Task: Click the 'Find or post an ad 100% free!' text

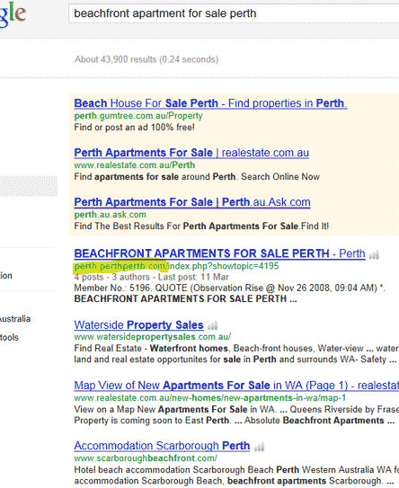Action: coord(134,128)
